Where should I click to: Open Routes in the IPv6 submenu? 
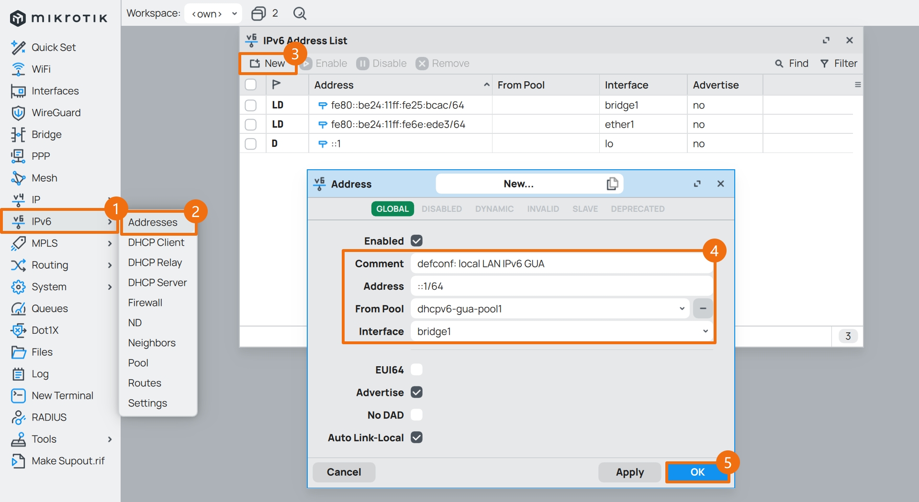point(145,383)
